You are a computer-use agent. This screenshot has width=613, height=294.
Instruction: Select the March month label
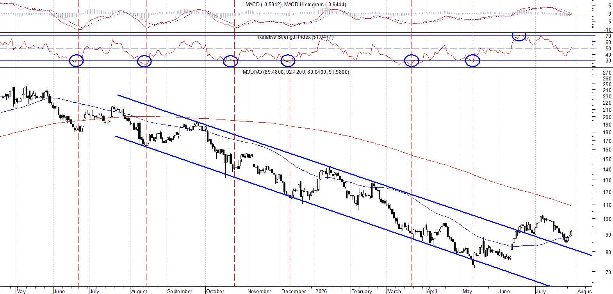394,291
